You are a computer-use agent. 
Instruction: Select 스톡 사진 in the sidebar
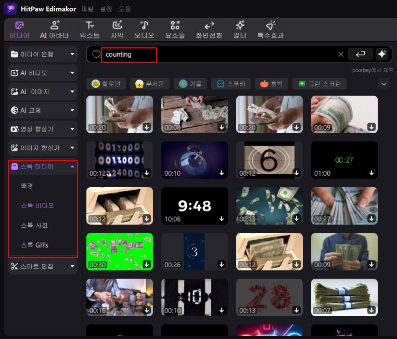(x=34, y=225)
